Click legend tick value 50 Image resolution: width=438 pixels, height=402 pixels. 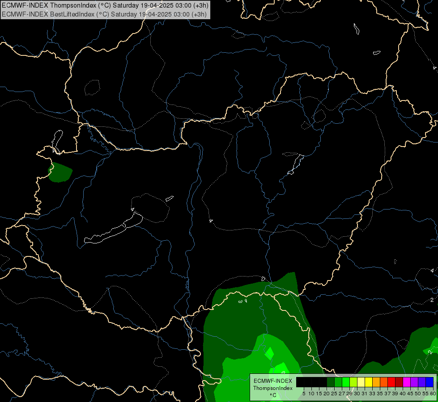[x=417, y=394]
